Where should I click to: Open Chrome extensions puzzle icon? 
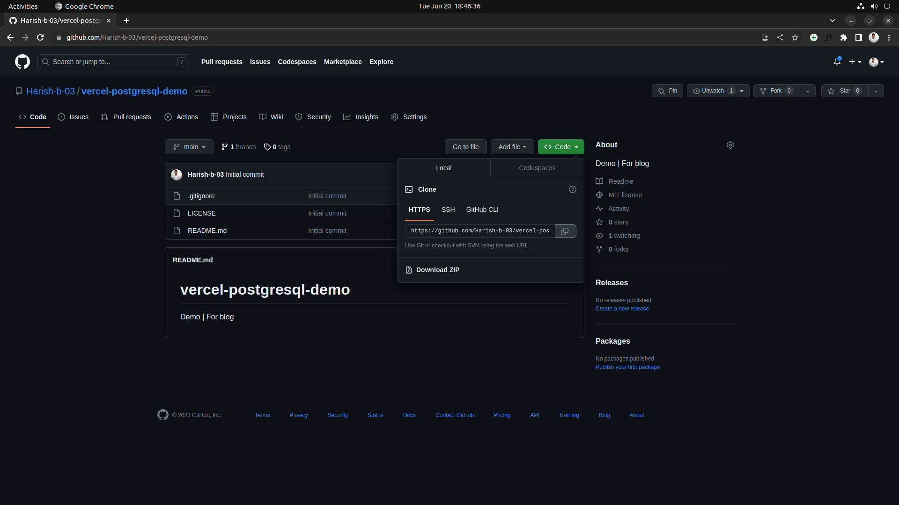click(844, 37)
